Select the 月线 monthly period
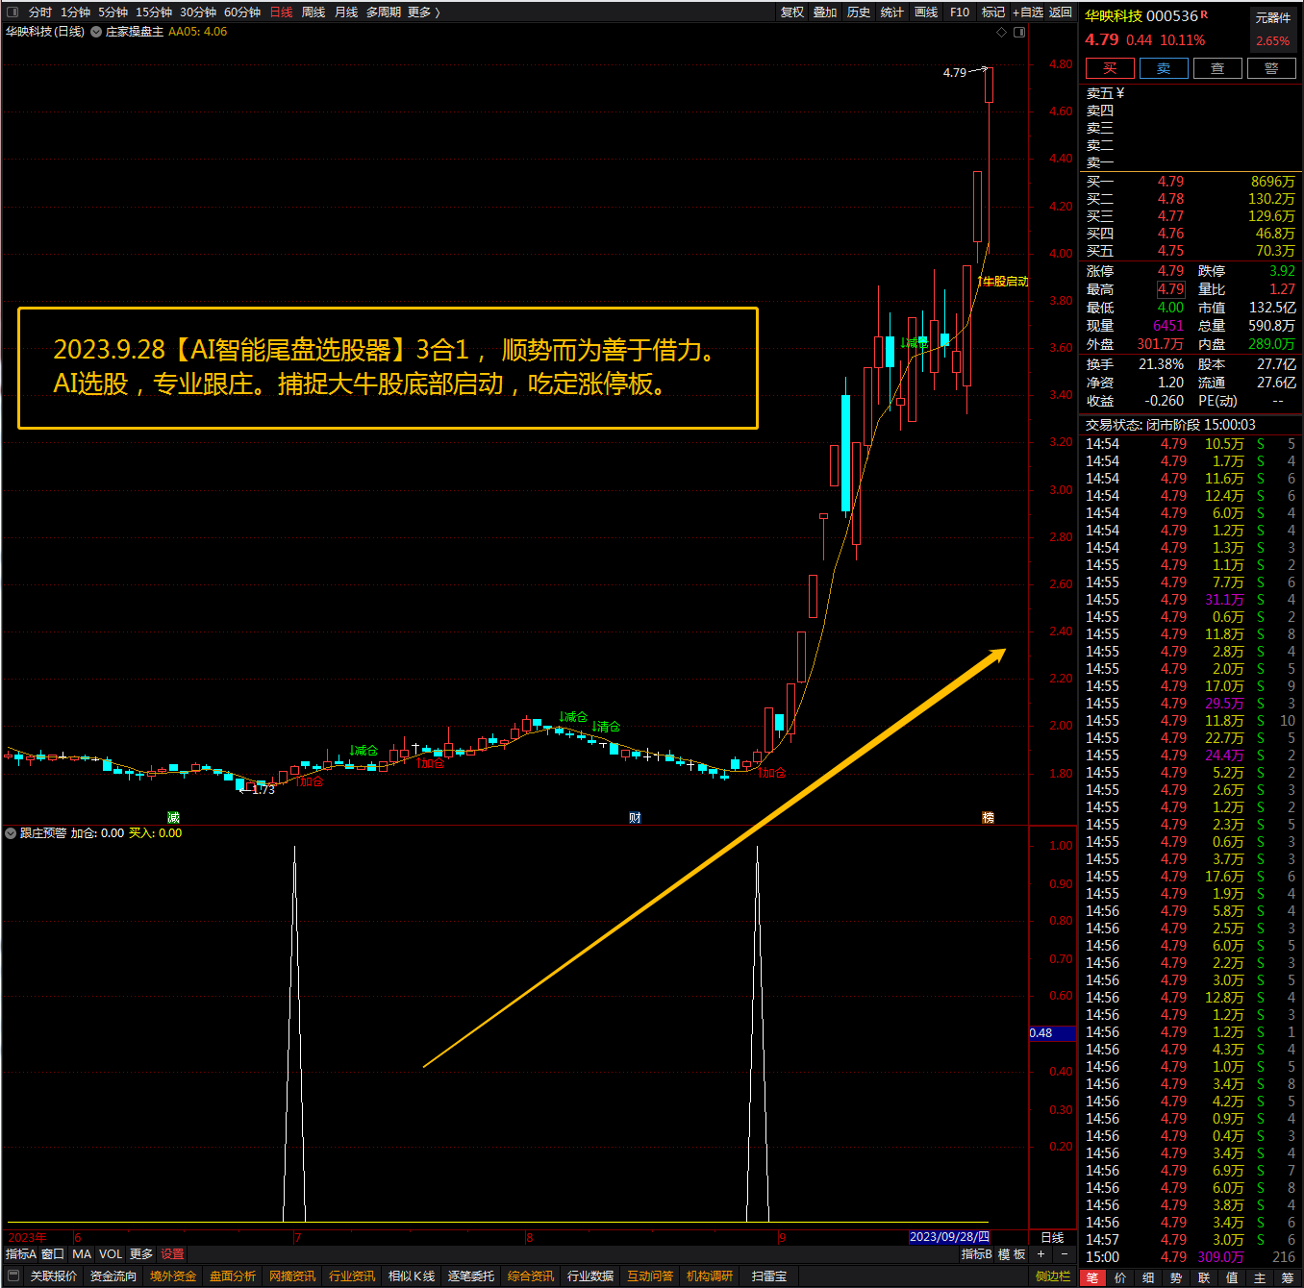 pyautogui.click(x=346, y=12)
